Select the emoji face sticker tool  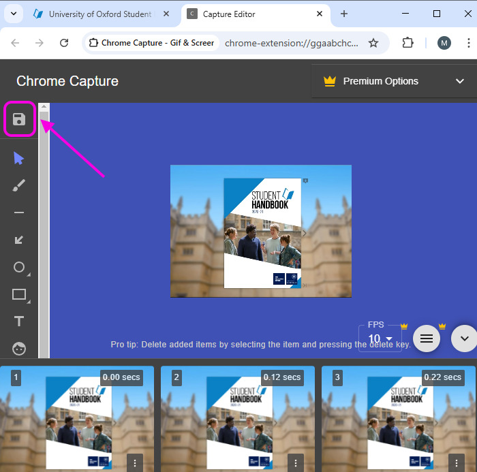19,349
